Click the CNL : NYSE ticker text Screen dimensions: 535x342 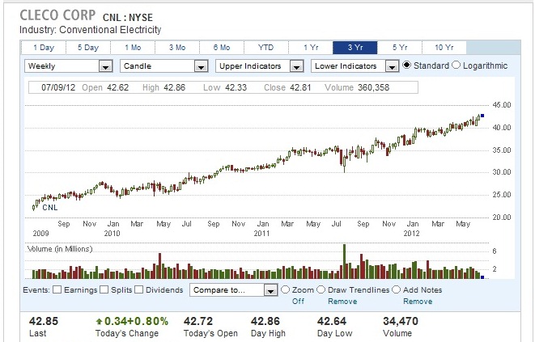(x=128, y=18)
